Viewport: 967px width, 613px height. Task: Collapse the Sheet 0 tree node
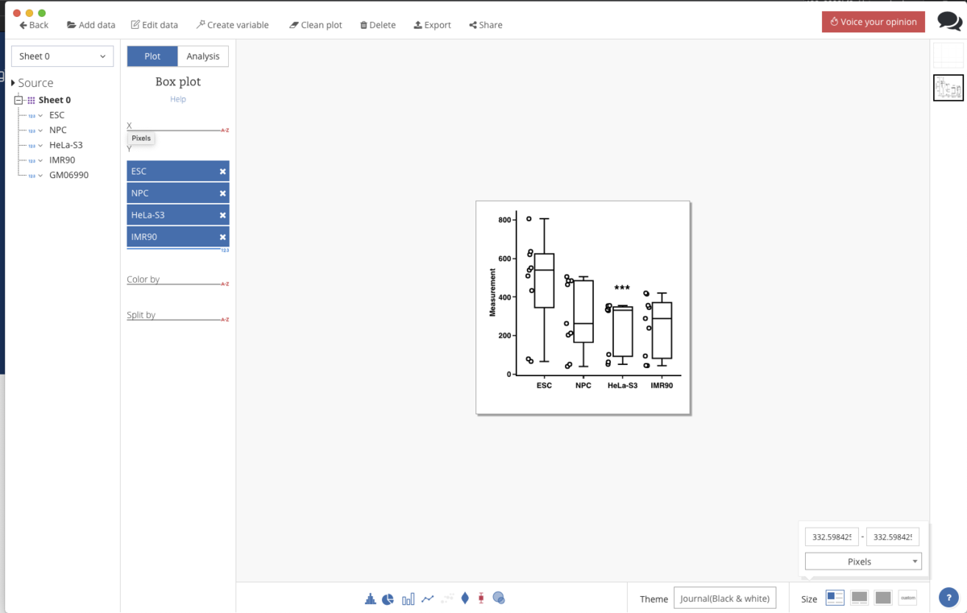[19, 101]
